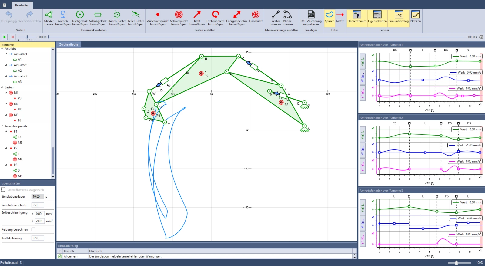485x266 pixels.
Task: Adjust the playback speed slider
Action: click(27, 37)
